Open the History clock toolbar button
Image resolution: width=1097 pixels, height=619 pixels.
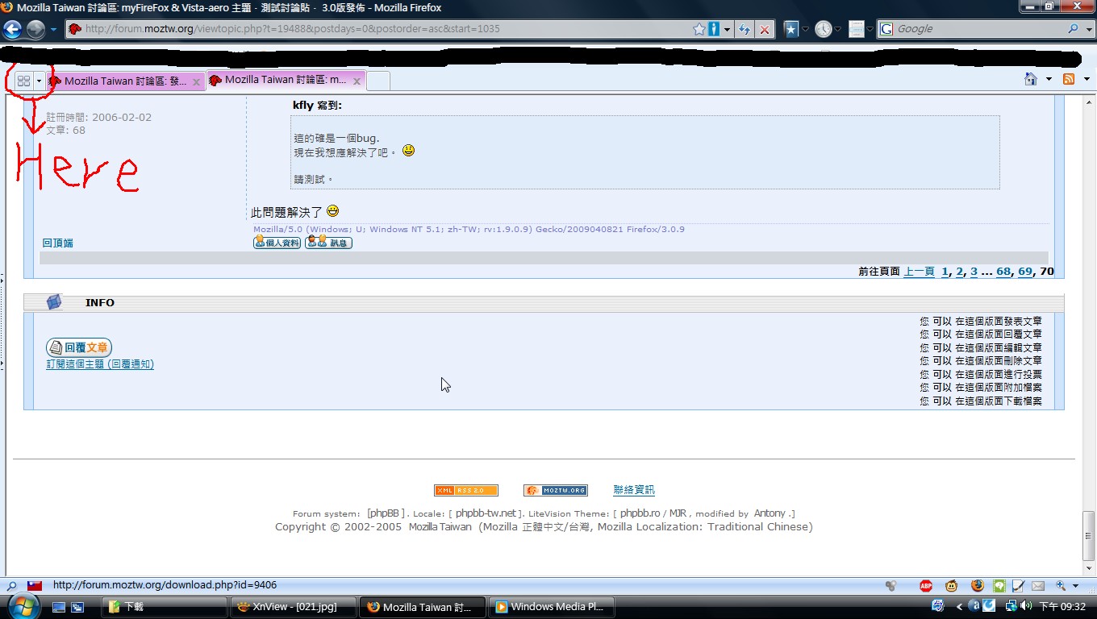pyautogui.click(x=823, y=29)
